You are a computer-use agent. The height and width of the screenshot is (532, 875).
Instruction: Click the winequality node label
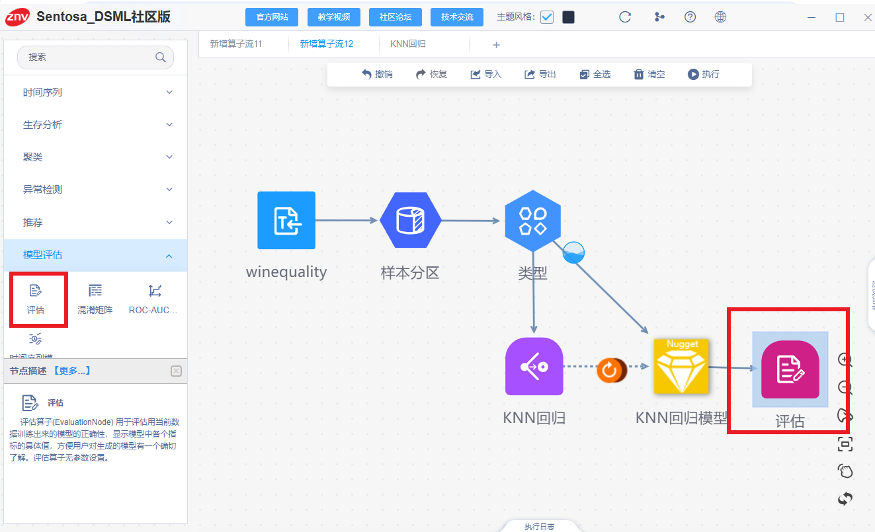[x=286, y=272]
